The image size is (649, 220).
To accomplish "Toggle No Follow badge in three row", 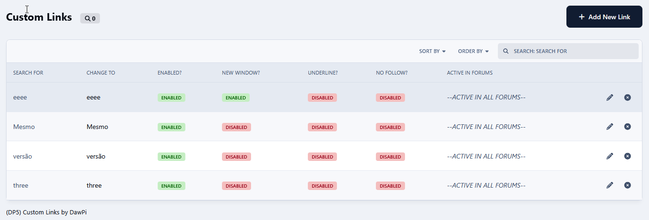I will point(390,186).
